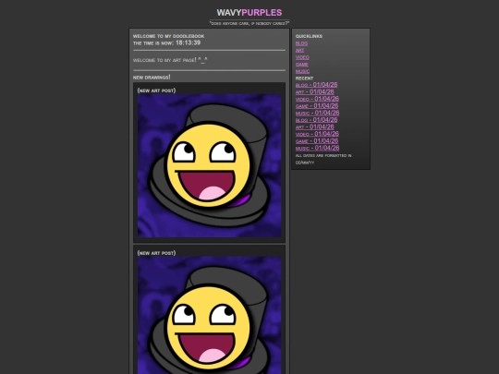Open the Video quicklink
The height and width of the screenshot is (374, 499).
pos(302,57)
